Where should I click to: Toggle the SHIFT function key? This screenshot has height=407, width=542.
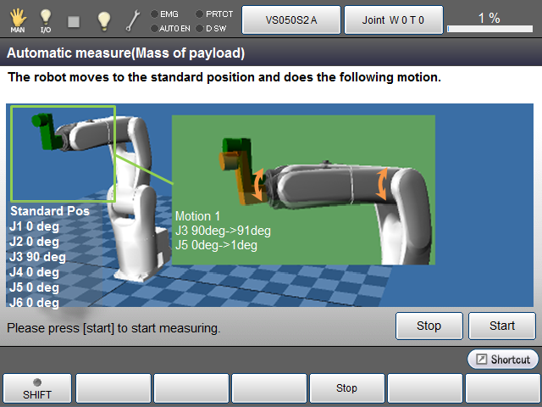point(36,388)
